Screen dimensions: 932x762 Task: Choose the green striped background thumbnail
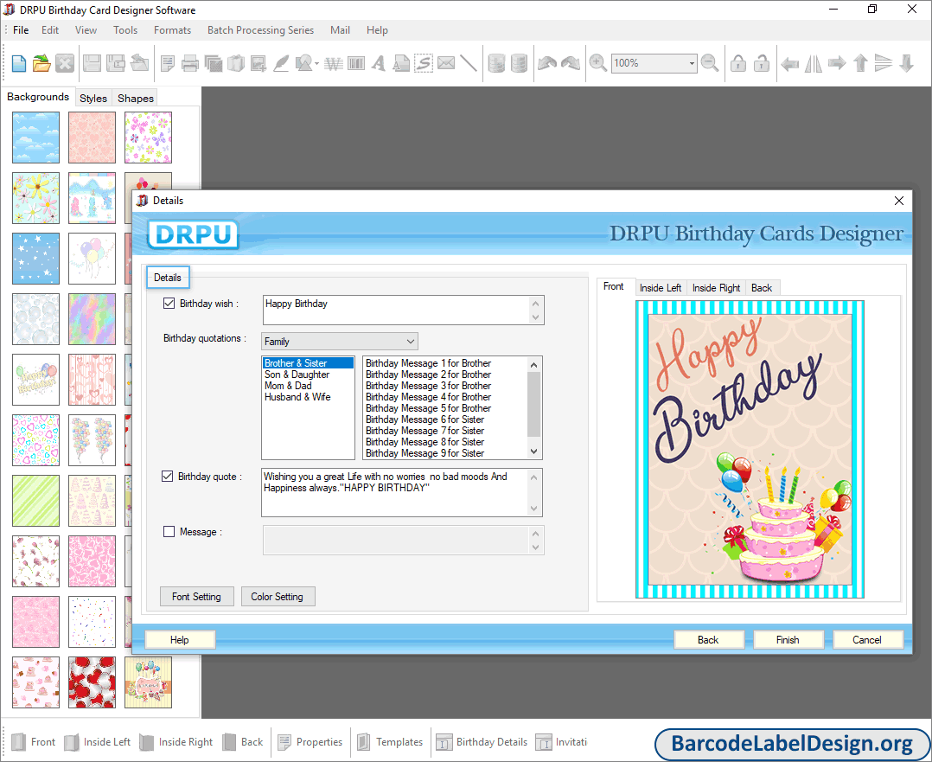(35, 501)
